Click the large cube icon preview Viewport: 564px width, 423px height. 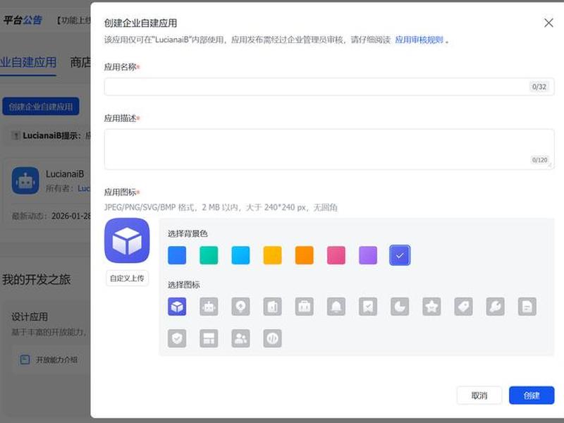(x=127, y=240)
